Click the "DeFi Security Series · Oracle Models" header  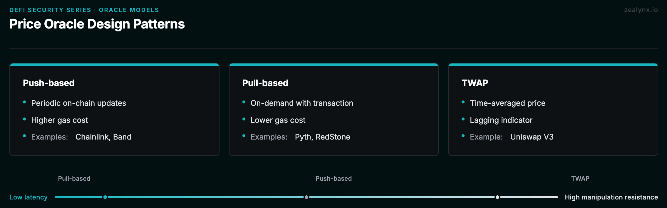(x=84, y=10)
